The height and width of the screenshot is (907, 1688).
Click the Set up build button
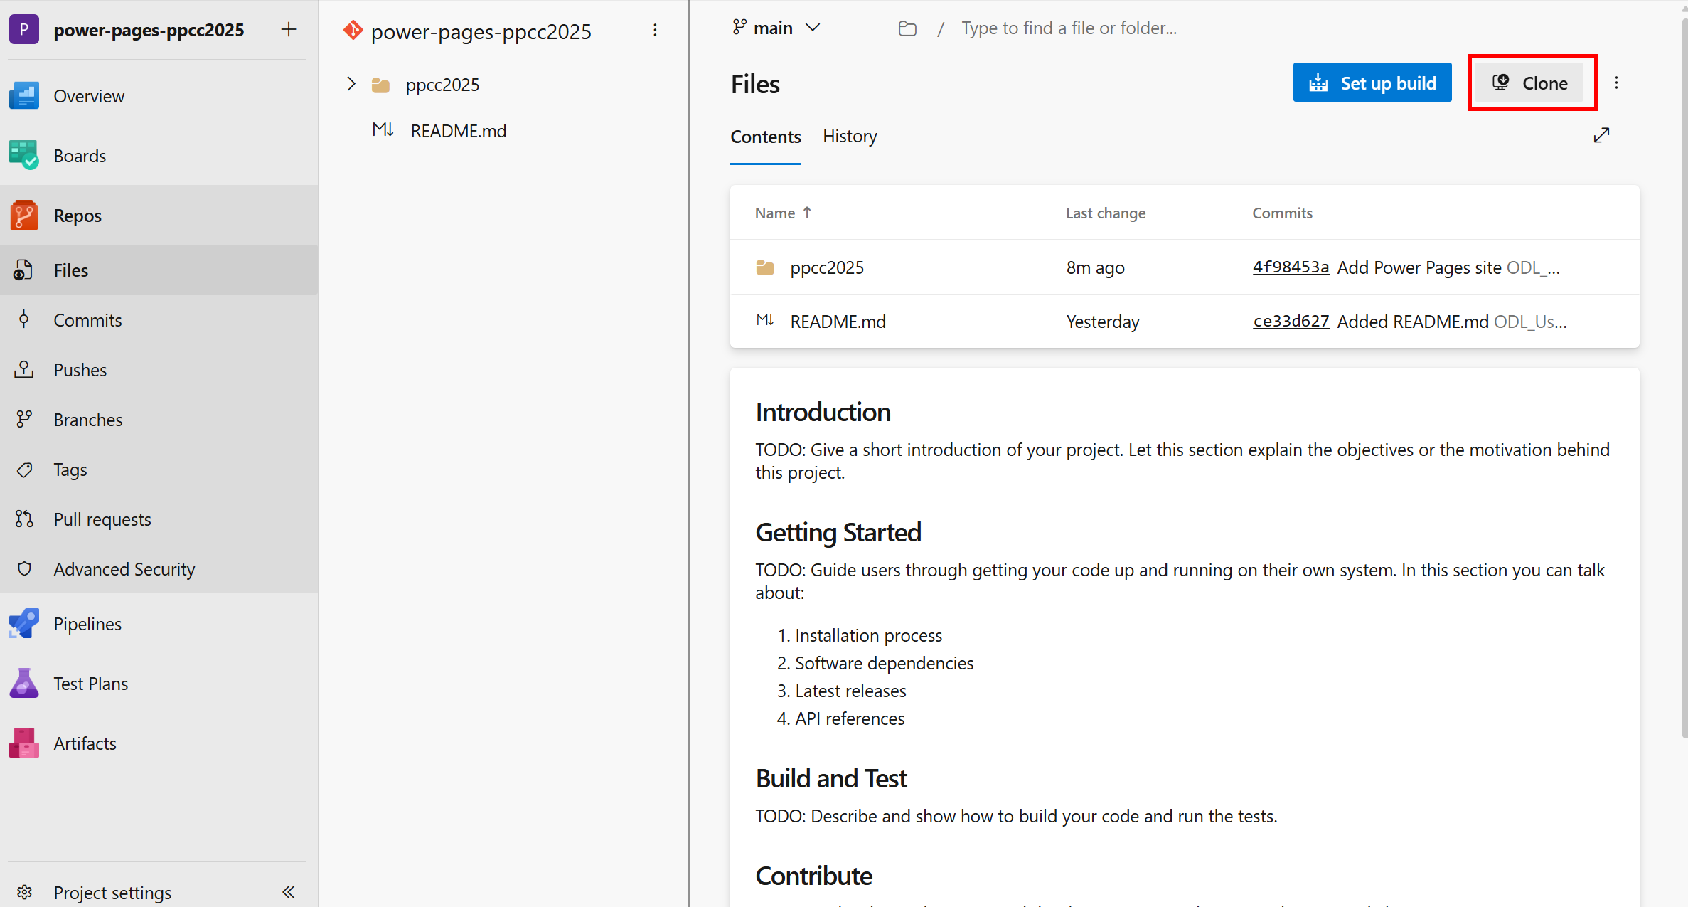[x=1372, y=83]
